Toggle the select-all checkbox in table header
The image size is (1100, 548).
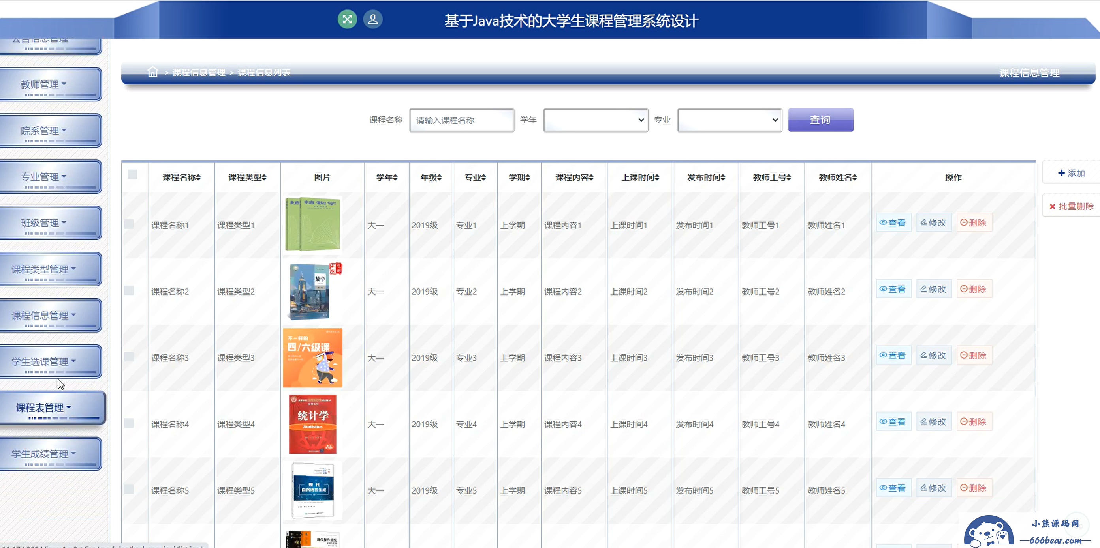132,174
